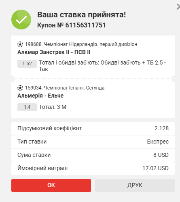Click the Сума ставки 8 USD row
Screen dimensions: 180x202
(x=93, y=155)
